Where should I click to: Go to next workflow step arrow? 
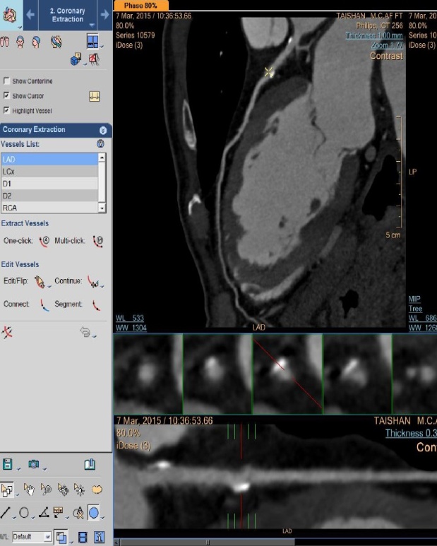[104, 14]
